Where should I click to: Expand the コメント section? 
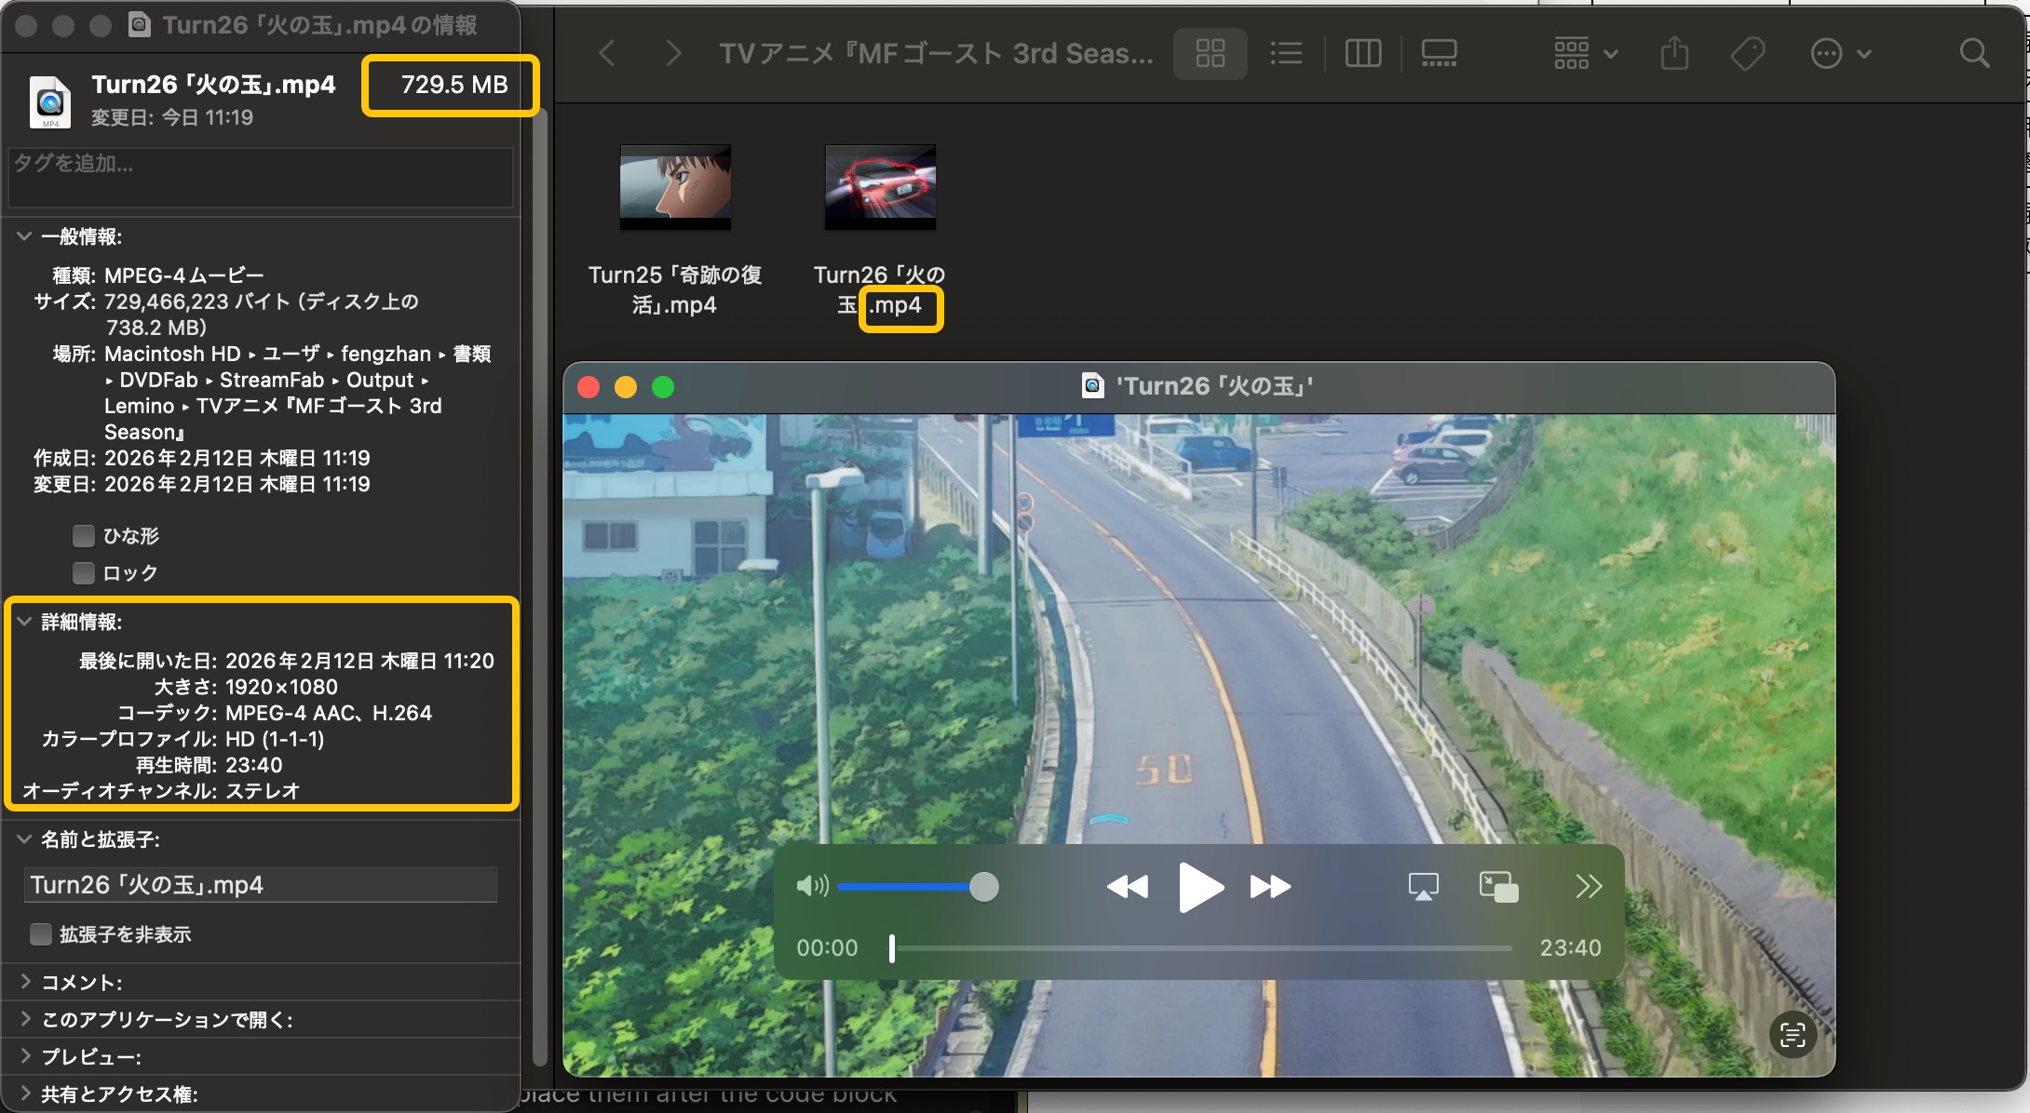point(23,982)
